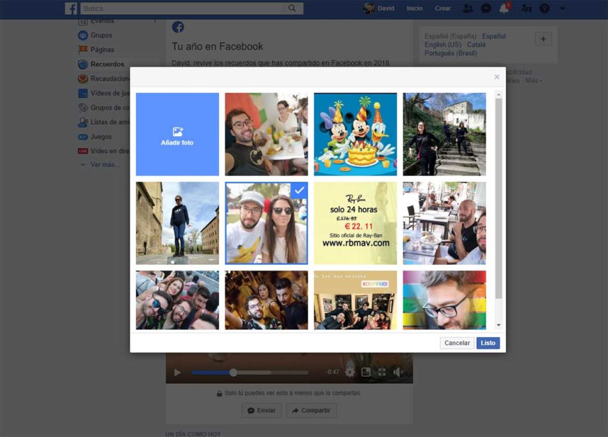608x437 pixels.
Task: Click the search magnifier button
Action: [292, 8]
